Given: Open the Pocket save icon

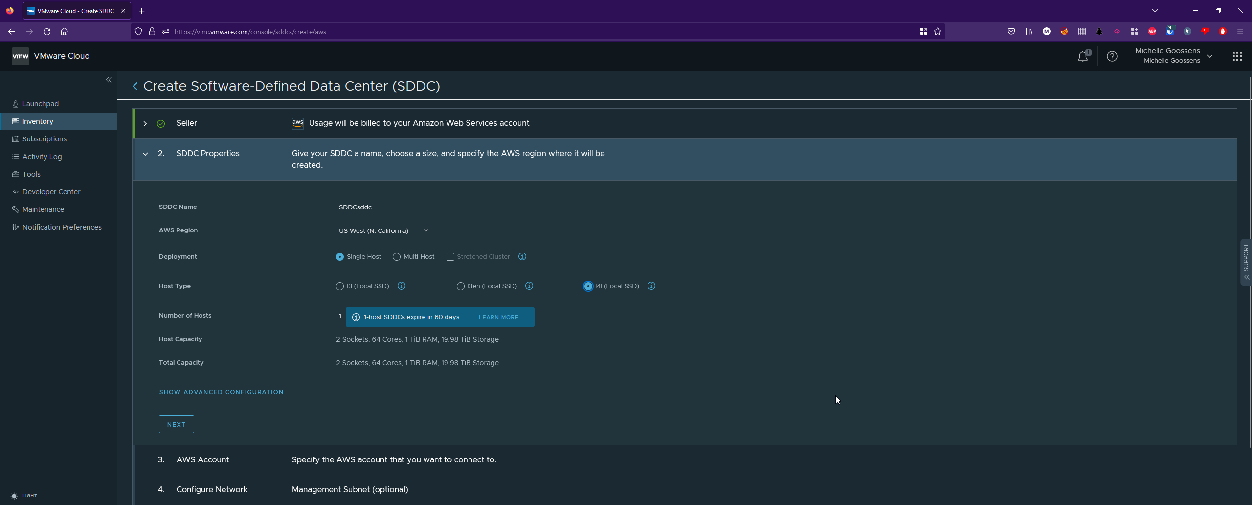Looking at the screenshot, I should coord(1011,32).
